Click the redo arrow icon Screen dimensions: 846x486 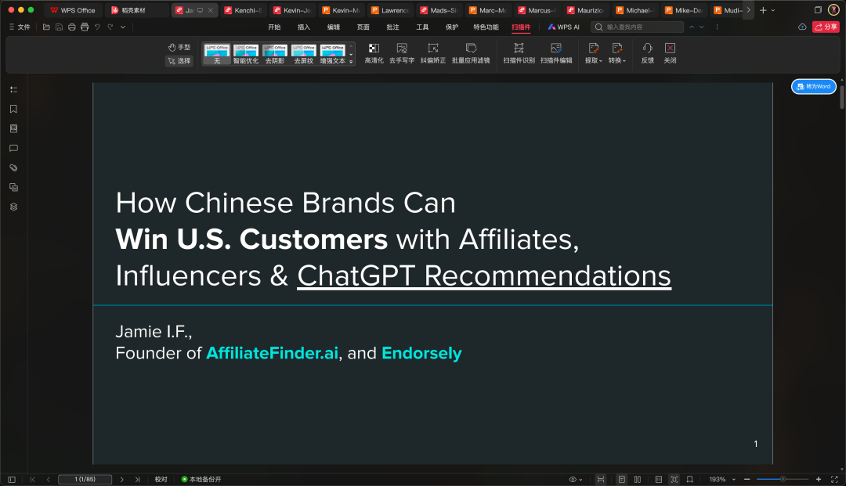pyautogui.click(x=110, y=27)
